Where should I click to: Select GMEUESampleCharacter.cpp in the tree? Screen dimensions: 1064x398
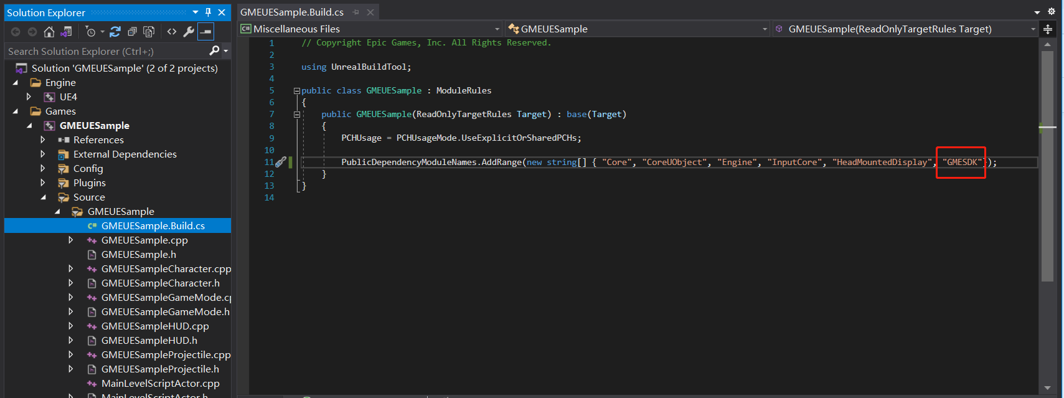point(166,269)
